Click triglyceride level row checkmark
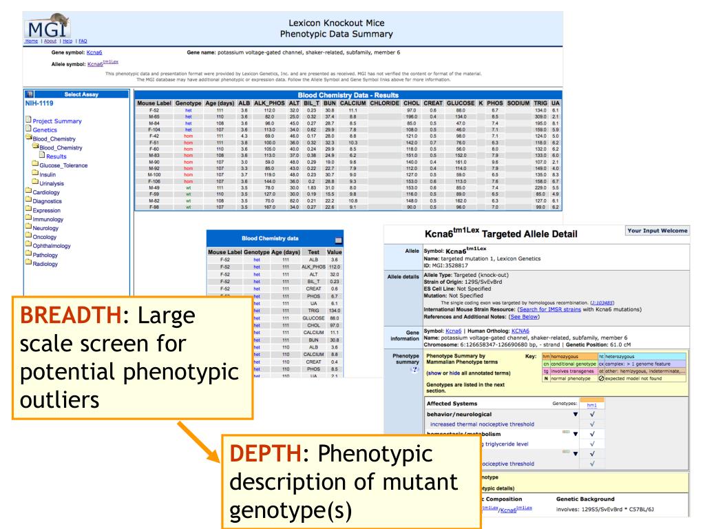 point(592,444)
